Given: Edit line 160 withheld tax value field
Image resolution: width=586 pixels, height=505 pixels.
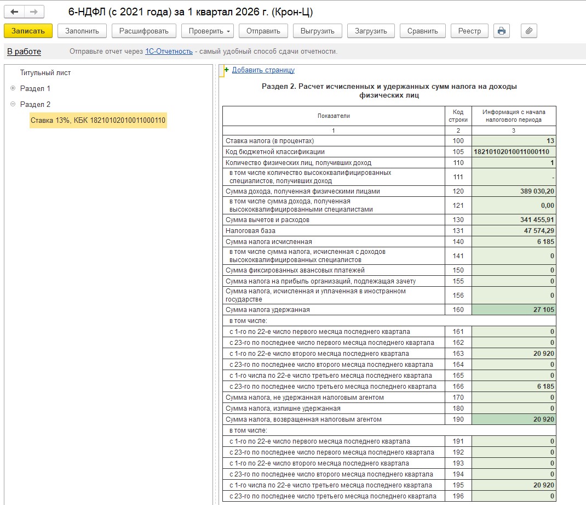Looking at the screenshot, I should click(x=514, y=310).
